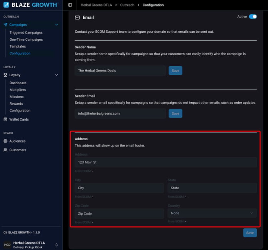Click the BLAZE GROWTH - 1.1.0 version text
The height and width of the screenshot is (250, 268).
(x=24, y=232)
